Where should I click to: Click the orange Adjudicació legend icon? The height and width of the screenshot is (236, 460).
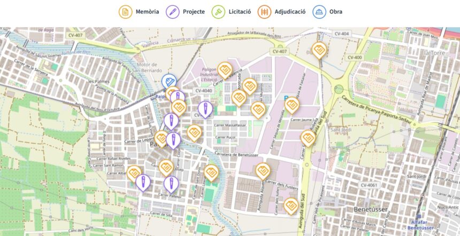[x=264, y=11]
